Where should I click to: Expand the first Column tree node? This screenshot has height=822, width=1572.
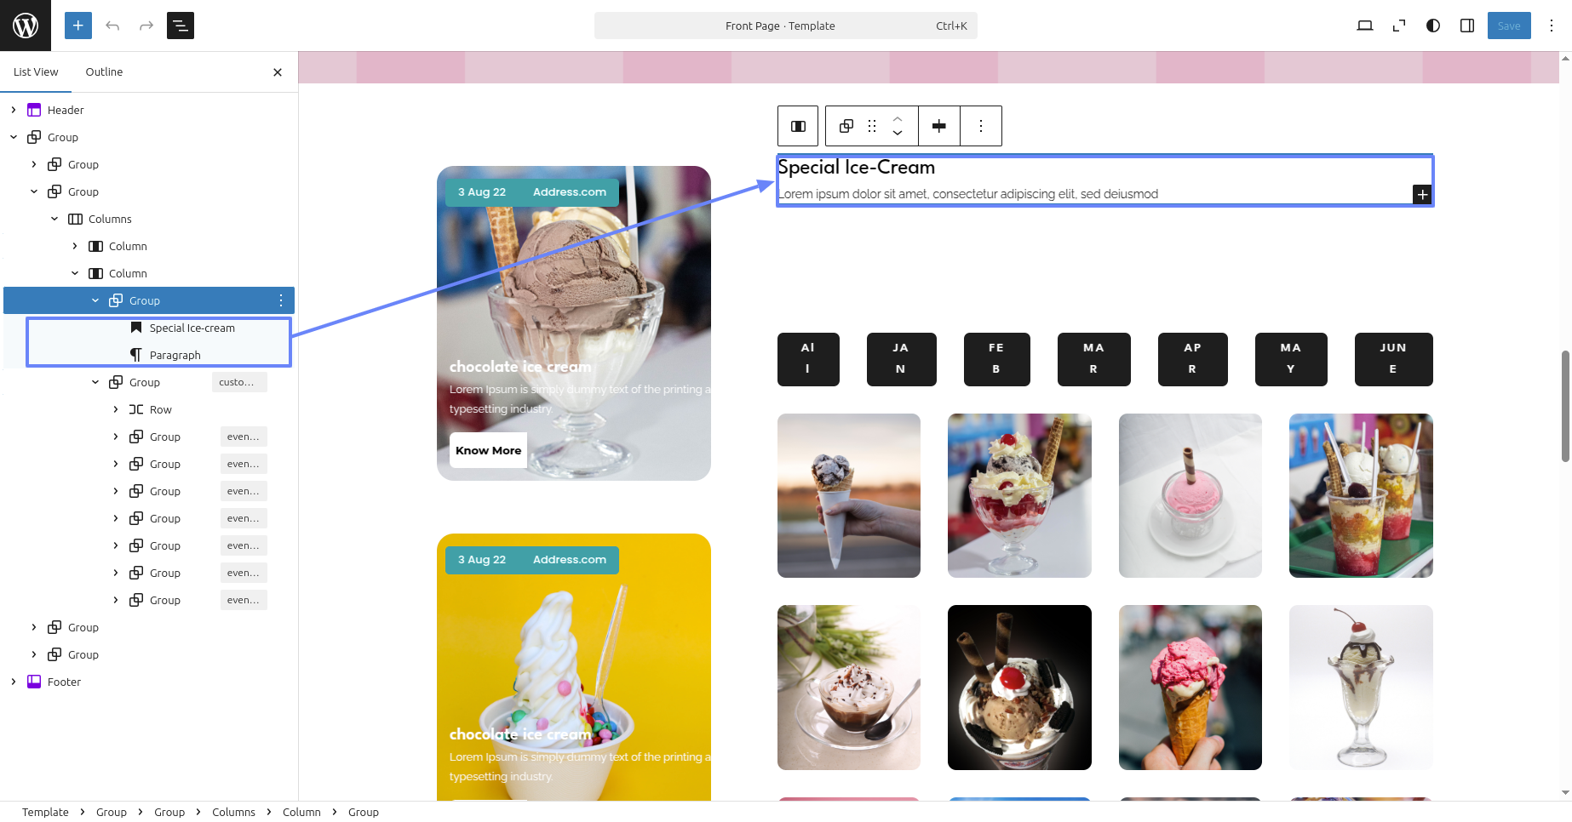tap(75, 246)
